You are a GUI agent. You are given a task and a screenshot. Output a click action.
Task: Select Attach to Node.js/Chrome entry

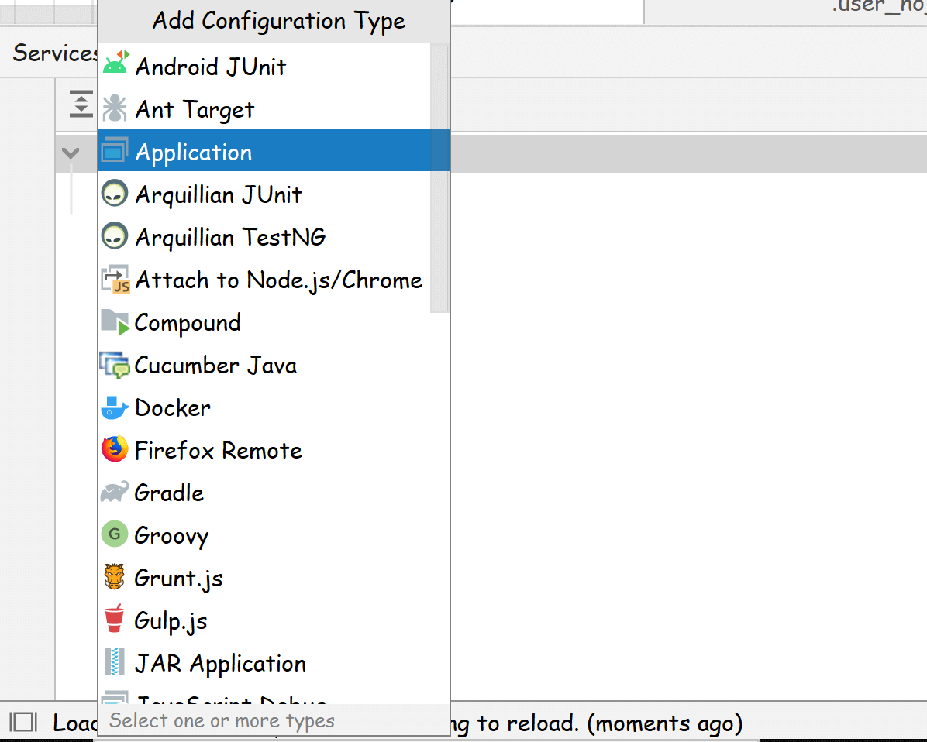tap(278, 280)
